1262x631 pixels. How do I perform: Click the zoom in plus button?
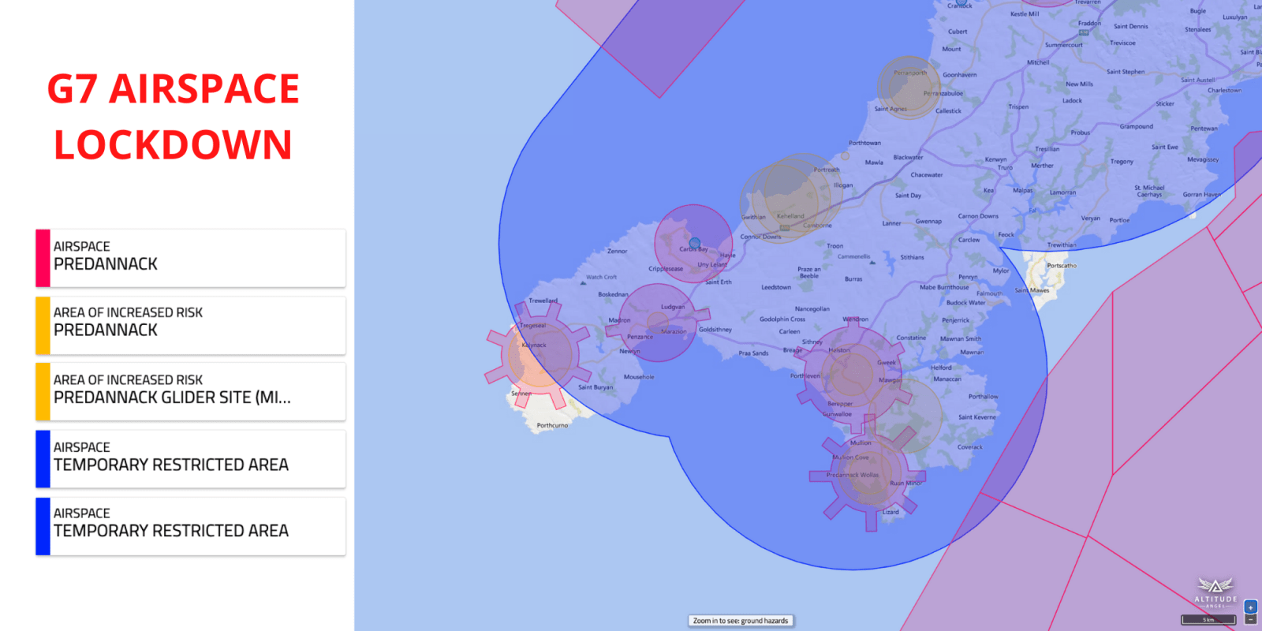click(x=1250, y=607)
